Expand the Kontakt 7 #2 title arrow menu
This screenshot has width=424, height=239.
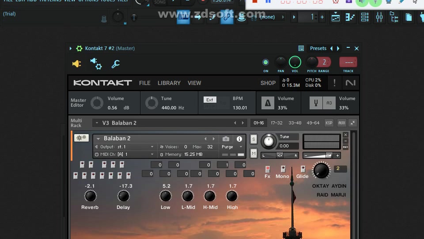pos(71,49)
